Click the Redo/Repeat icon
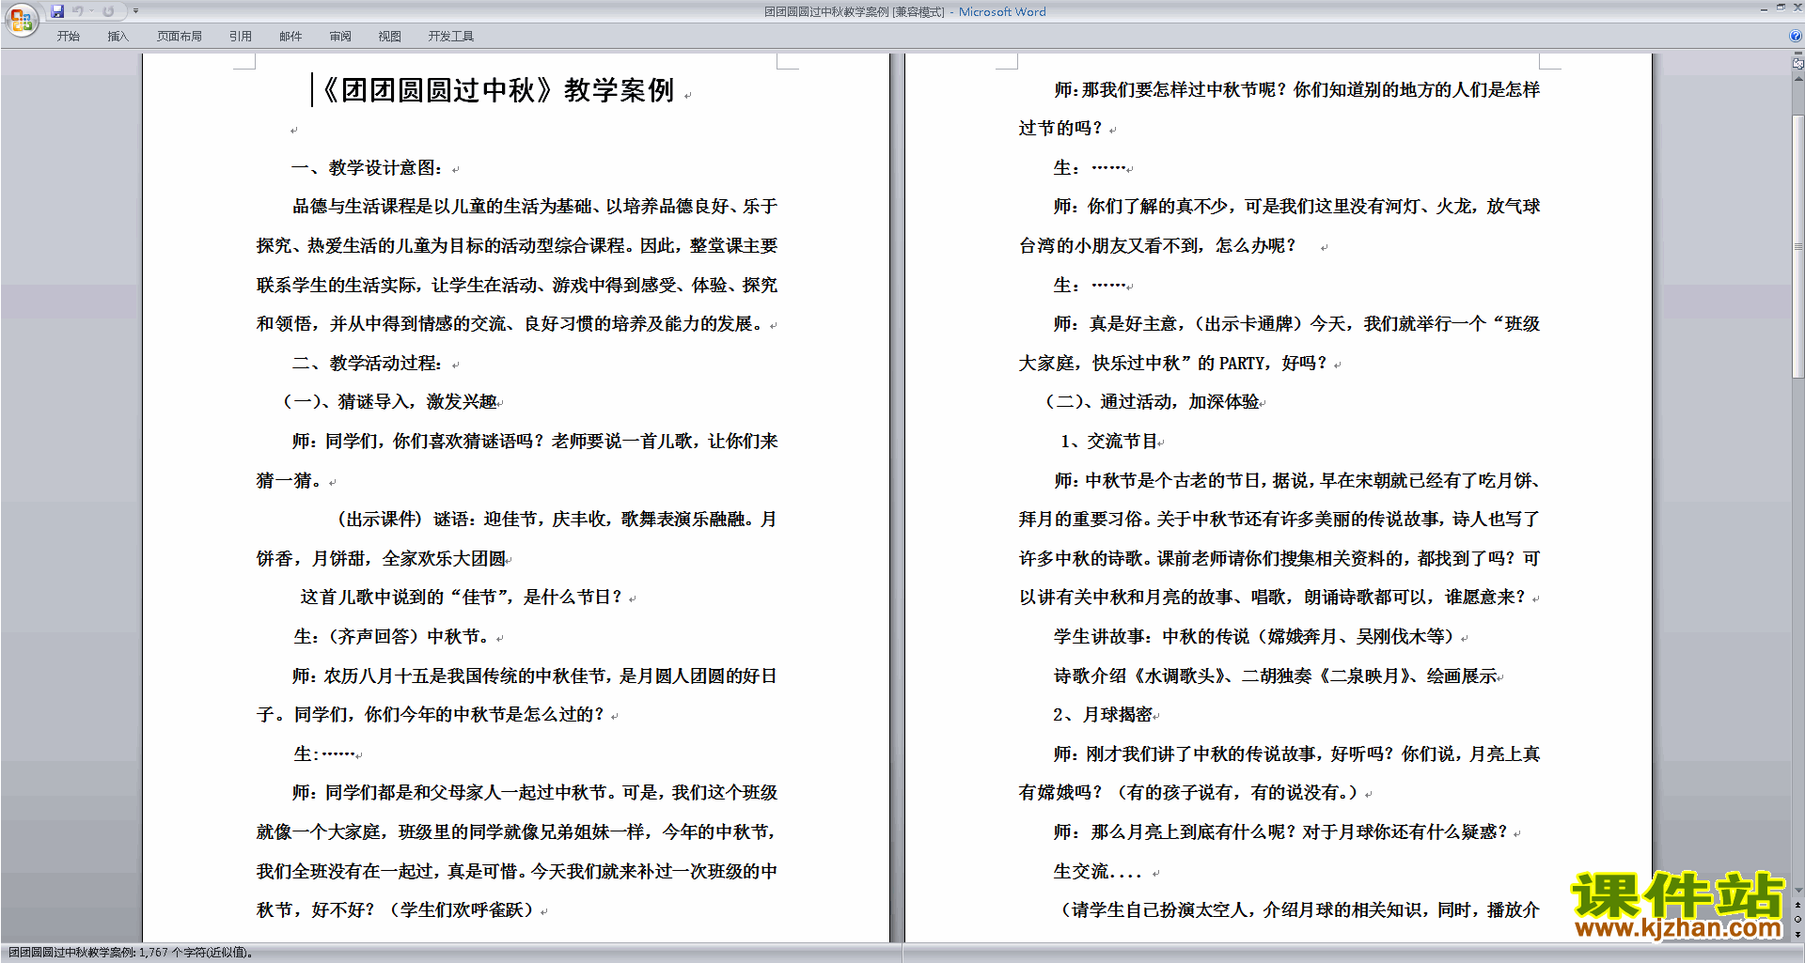 [108, 11]
